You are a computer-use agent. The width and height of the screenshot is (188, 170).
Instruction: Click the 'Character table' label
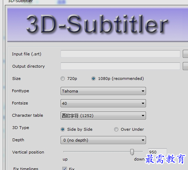coord(28,115)
